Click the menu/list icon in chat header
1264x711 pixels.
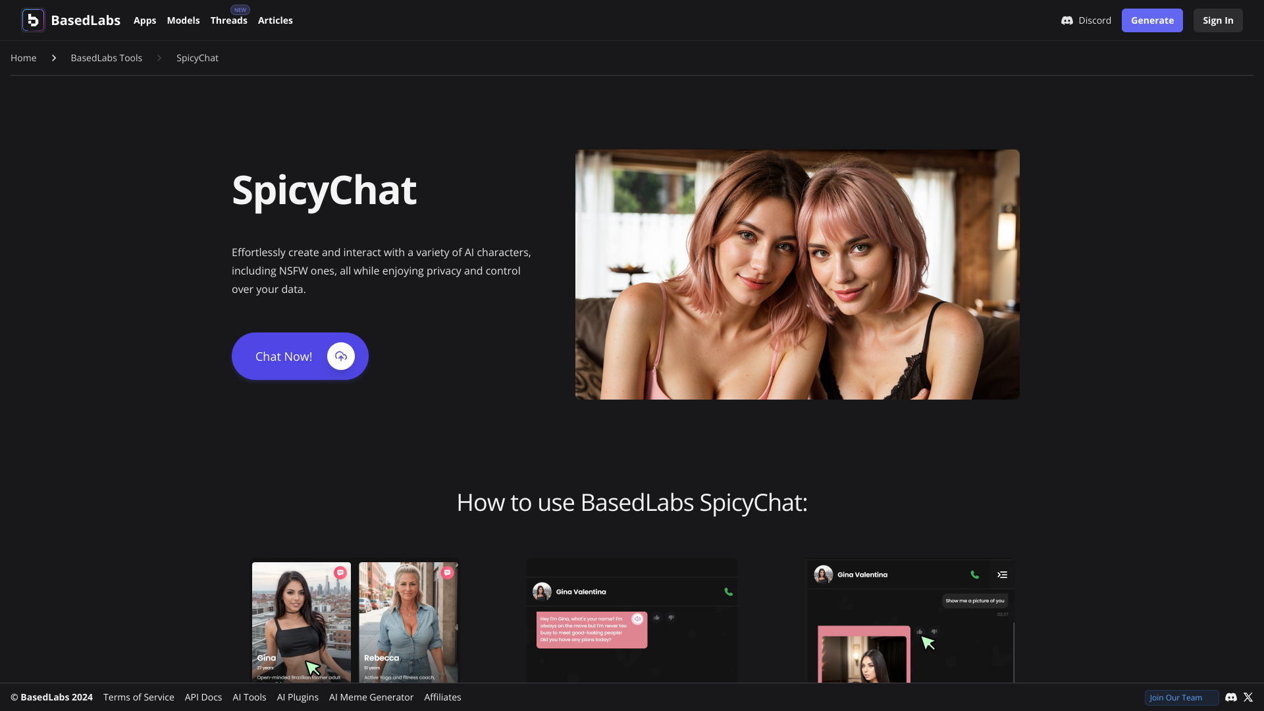[1003, 575]
